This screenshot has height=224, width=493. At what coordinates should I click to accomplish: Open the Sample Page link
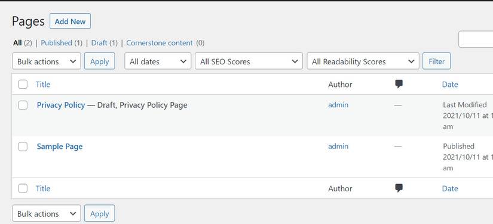pyautogui.click(x=60, y=147)
